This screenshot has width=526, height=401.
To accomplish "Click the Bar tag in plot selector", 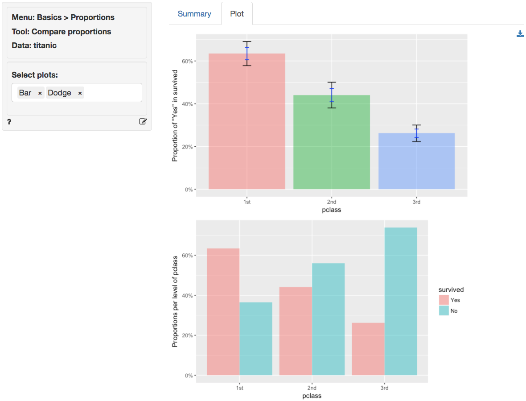I will click(x=25, y=93).
